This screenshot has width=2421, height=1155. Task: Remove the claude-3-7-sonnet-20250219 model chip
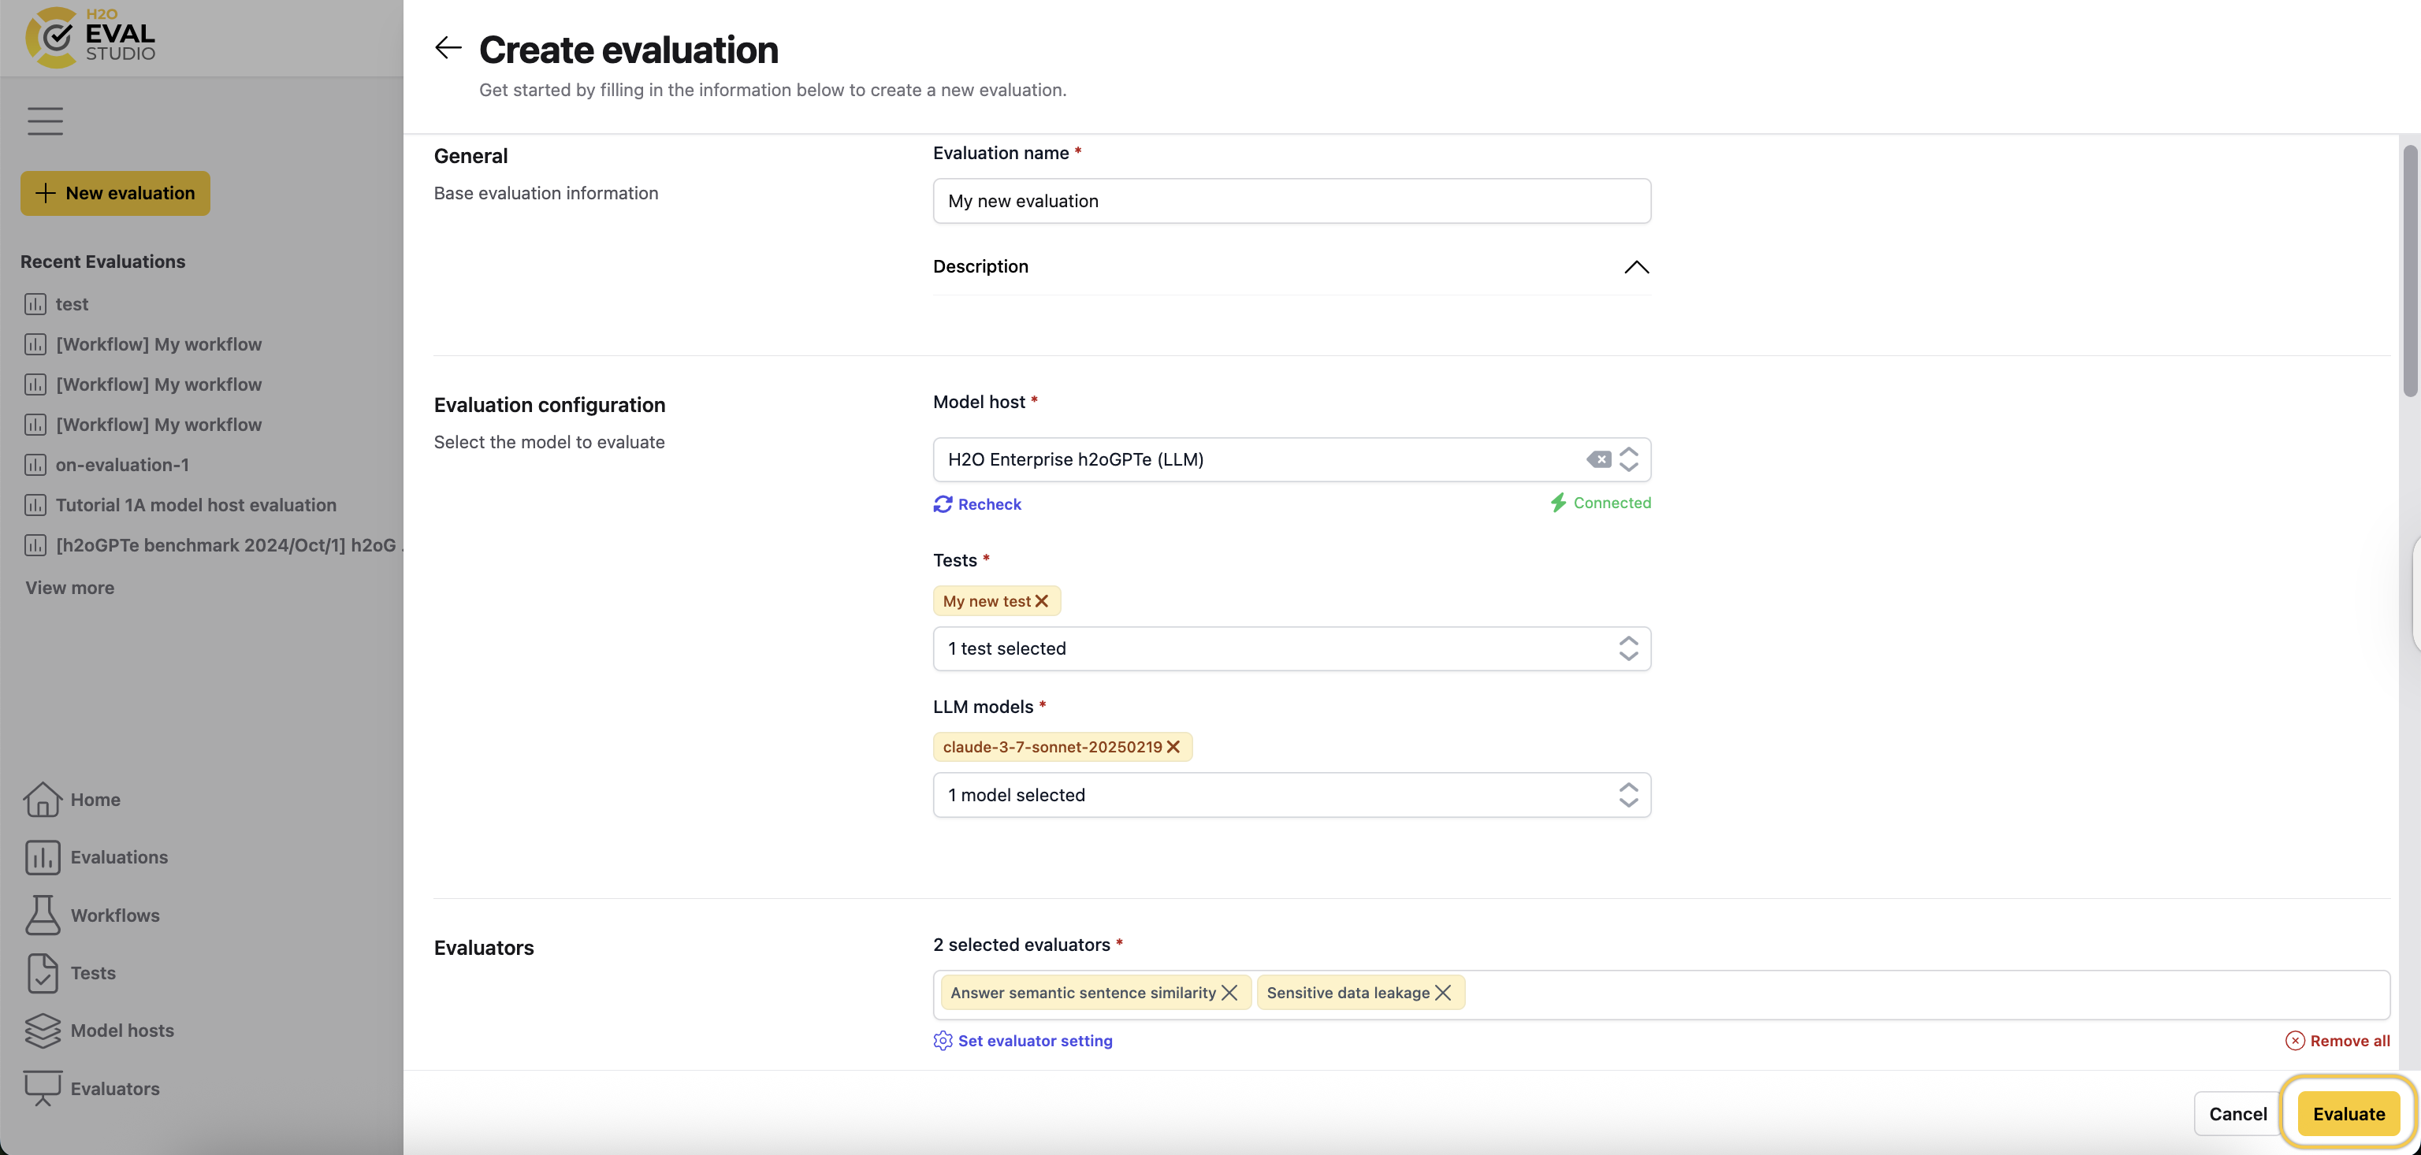(1173, 746)
